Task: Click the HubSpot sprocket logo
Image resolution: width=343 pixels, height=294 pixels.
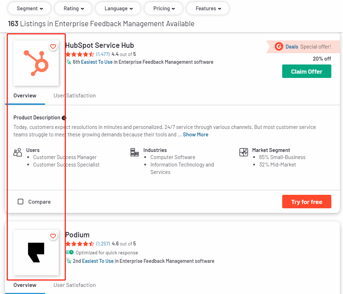Action: pos(36,63)
